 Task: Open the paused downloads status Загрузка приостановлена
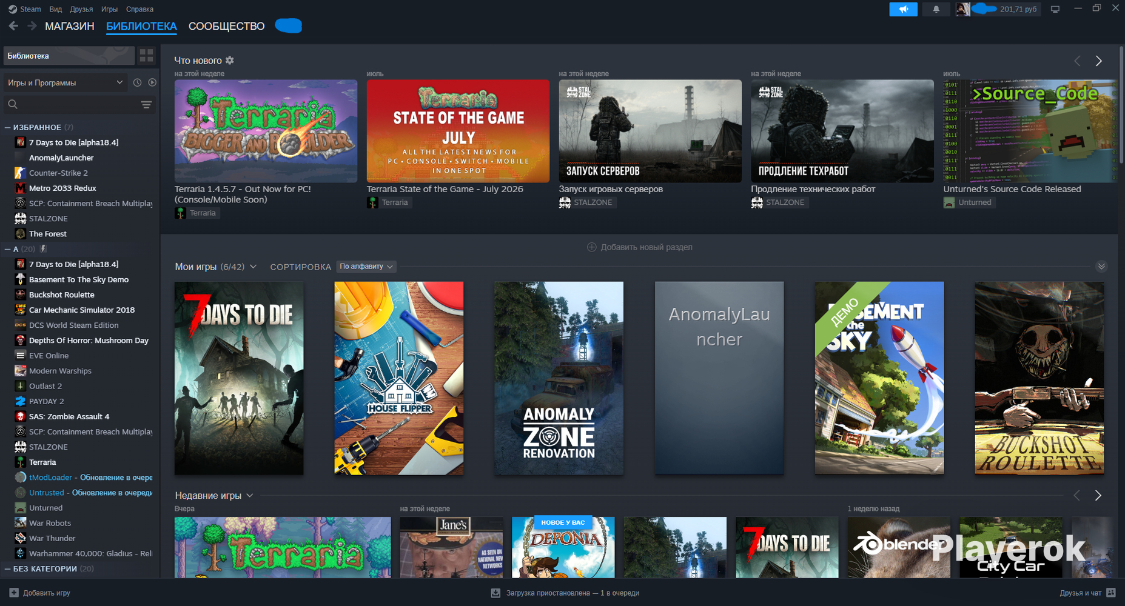(565, 593)
